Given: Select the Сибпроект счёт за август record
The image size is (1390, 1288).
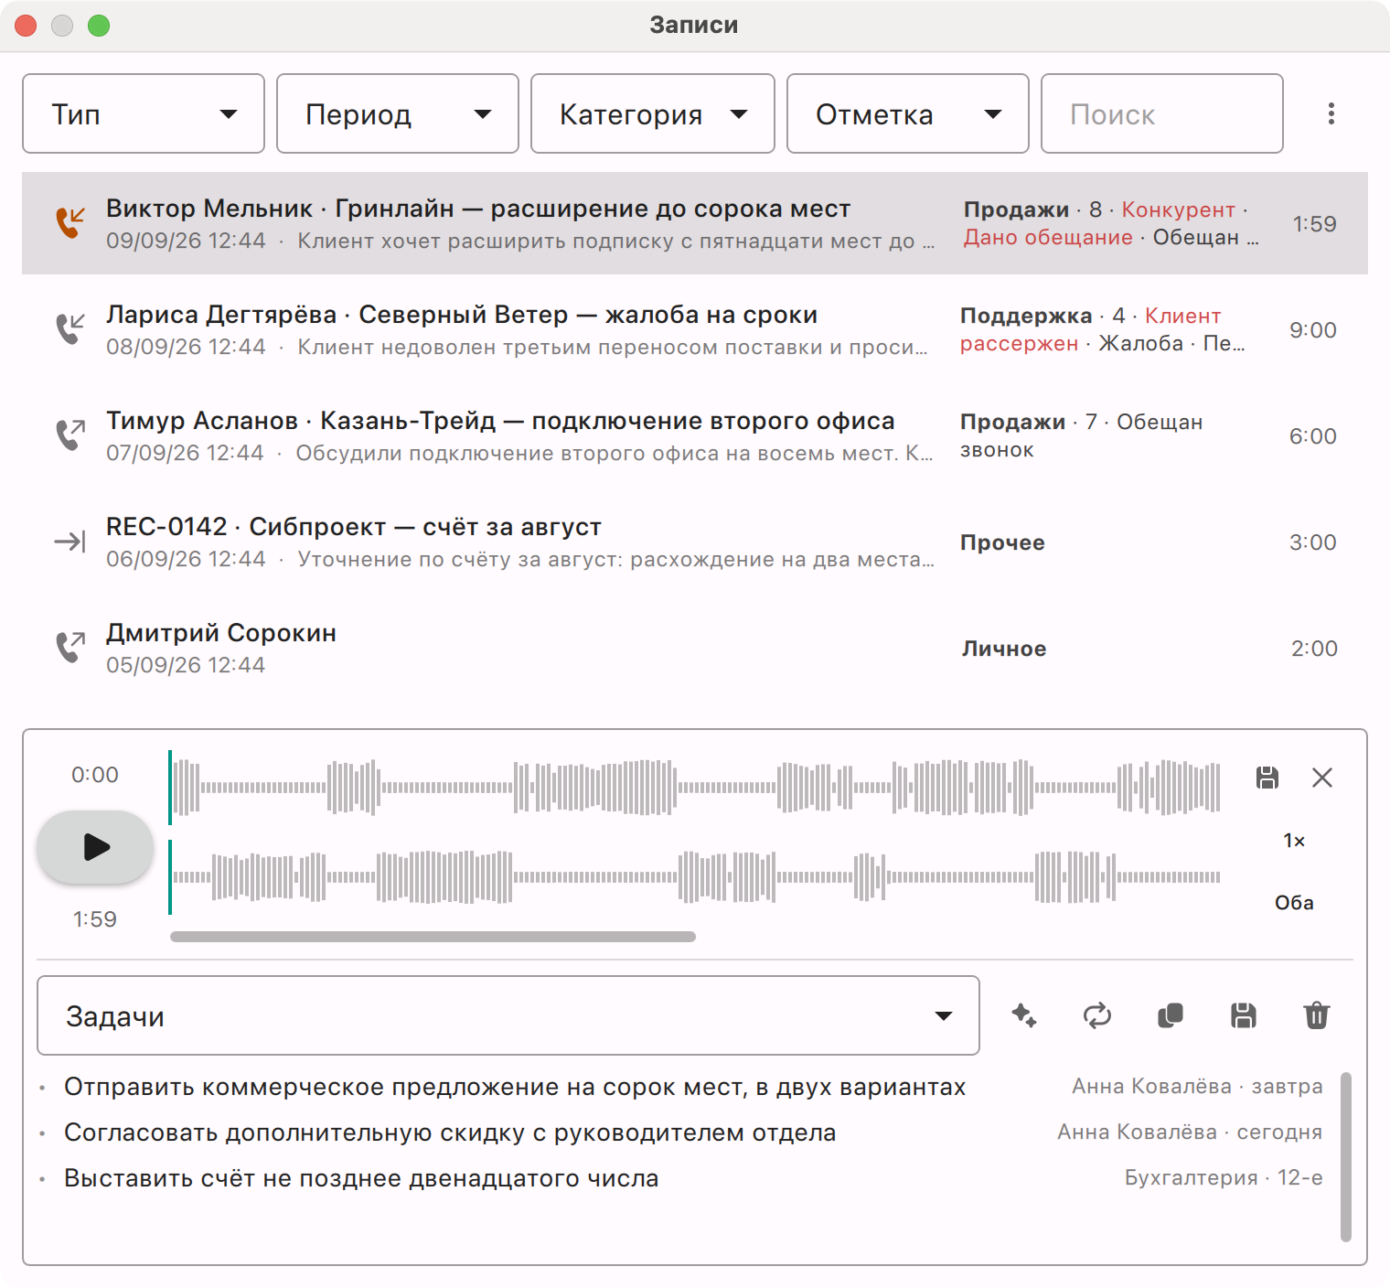Looking at the screenshot, I should tap(695, 542).
